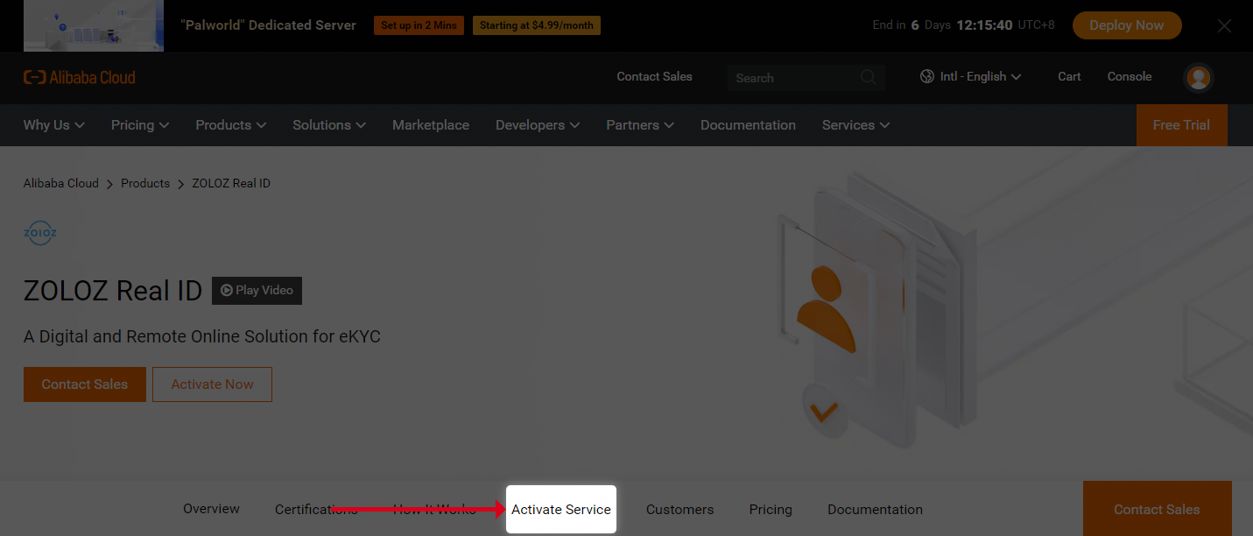
Task: Click the Palworld banner thumbnail image
Action: 94,25
